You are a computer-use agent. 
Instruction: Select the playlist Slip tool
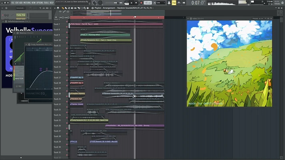pos(75,8)
